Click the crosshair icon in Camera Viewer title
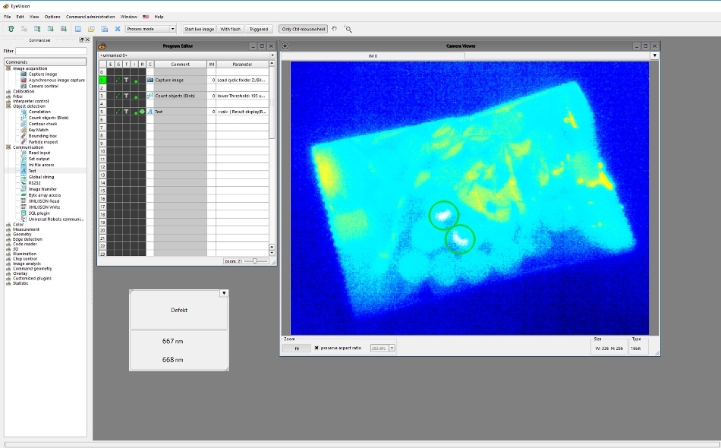Screen dimensions: 721x448 click(285, 46)
